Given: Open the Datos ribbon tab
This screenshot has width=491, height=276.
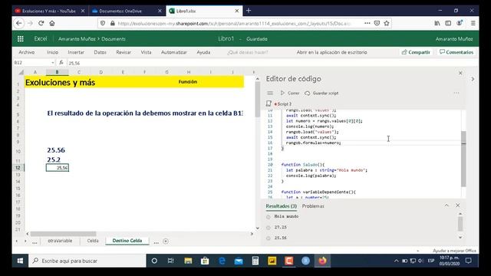Looking at the screenshot, I should click(101, 52).
